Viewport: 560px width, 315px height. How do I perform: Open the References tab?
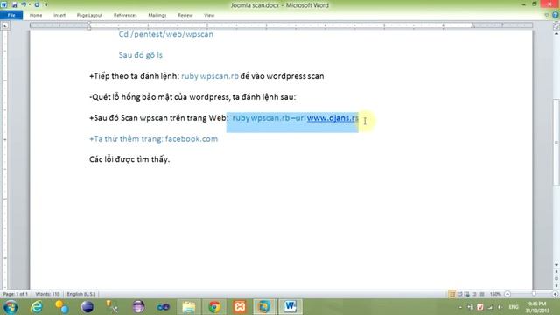[x=125, y=15]
